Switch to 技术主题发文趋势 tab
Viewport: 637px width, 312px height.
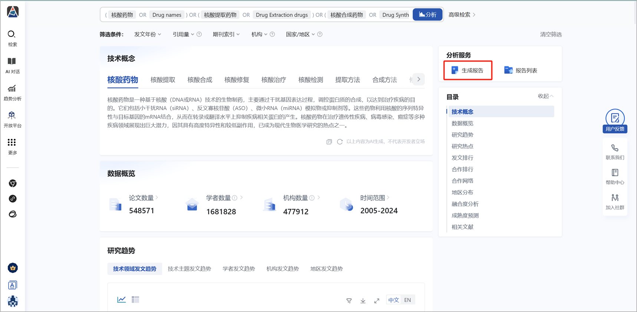189,269
